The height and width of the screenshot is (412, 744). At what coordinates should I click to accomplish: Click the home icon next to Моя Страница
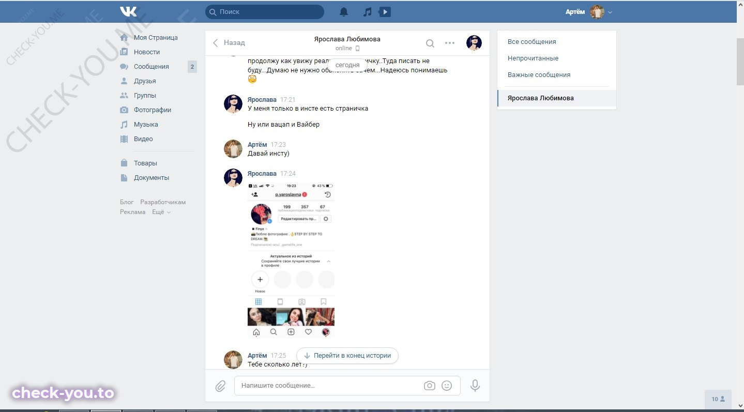point(124,38)
